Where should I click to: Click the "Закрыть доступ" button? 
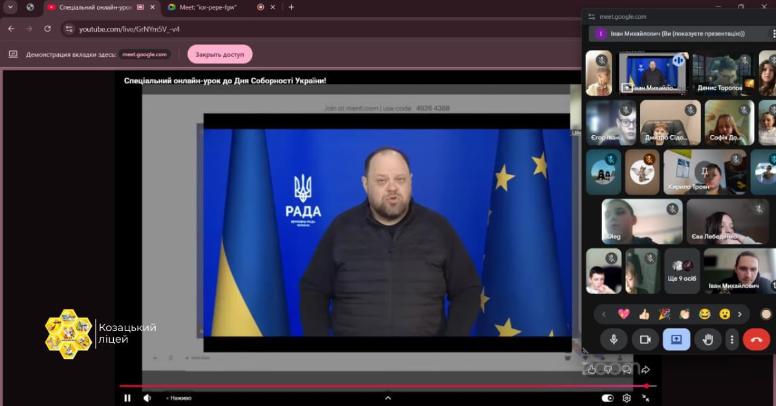click(x=220, y=54)
